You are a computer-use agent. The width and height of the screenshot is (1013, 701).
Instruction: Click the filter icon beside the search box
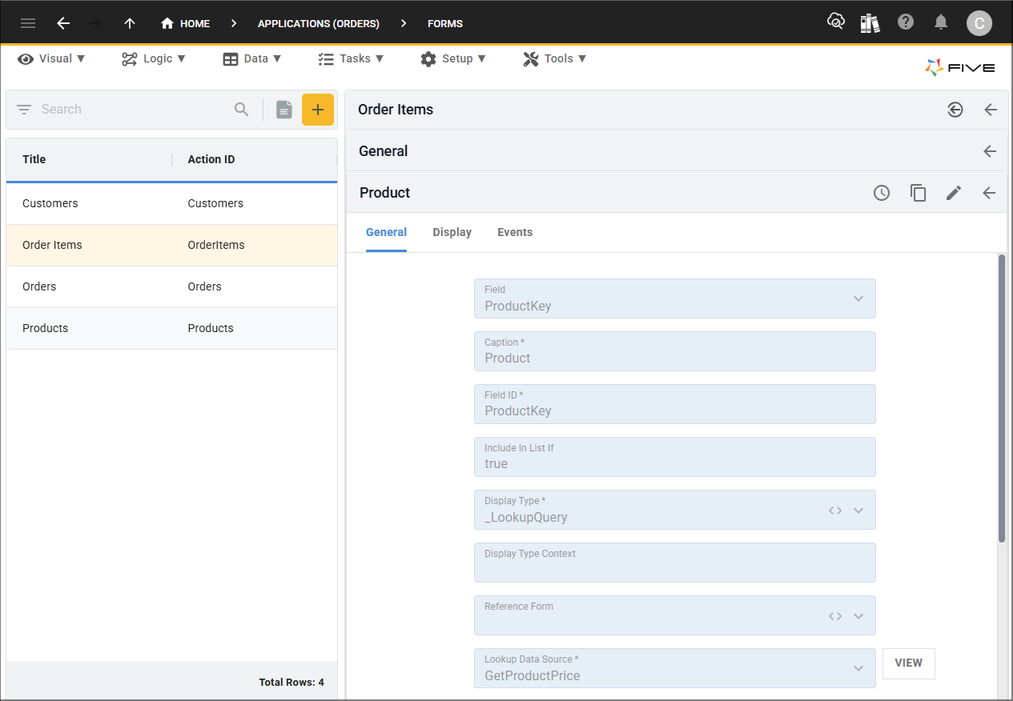point(23,109)
